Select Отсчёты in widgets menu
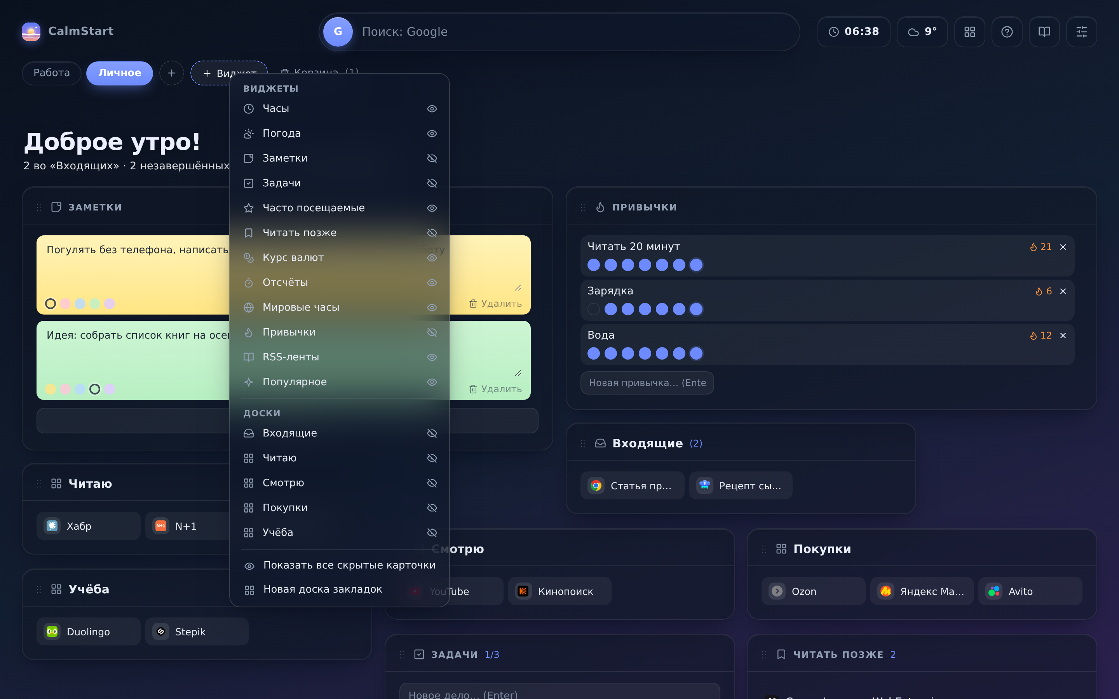 tap(340, 282)
